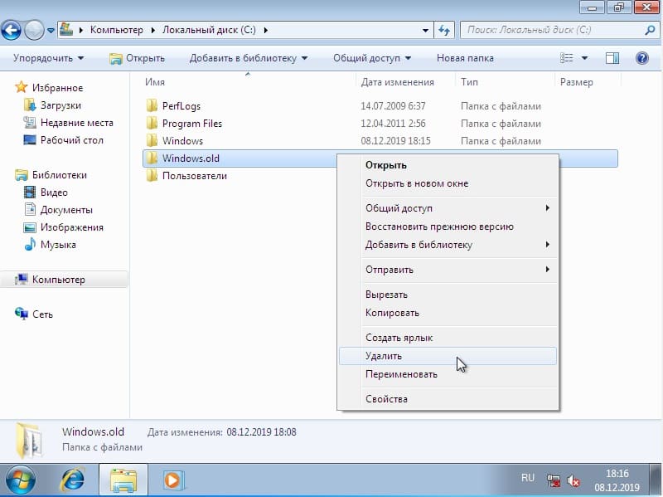Sort by the Дата изменения column header
The height and width of the screenshot is (497, 663).
(398, 82)
